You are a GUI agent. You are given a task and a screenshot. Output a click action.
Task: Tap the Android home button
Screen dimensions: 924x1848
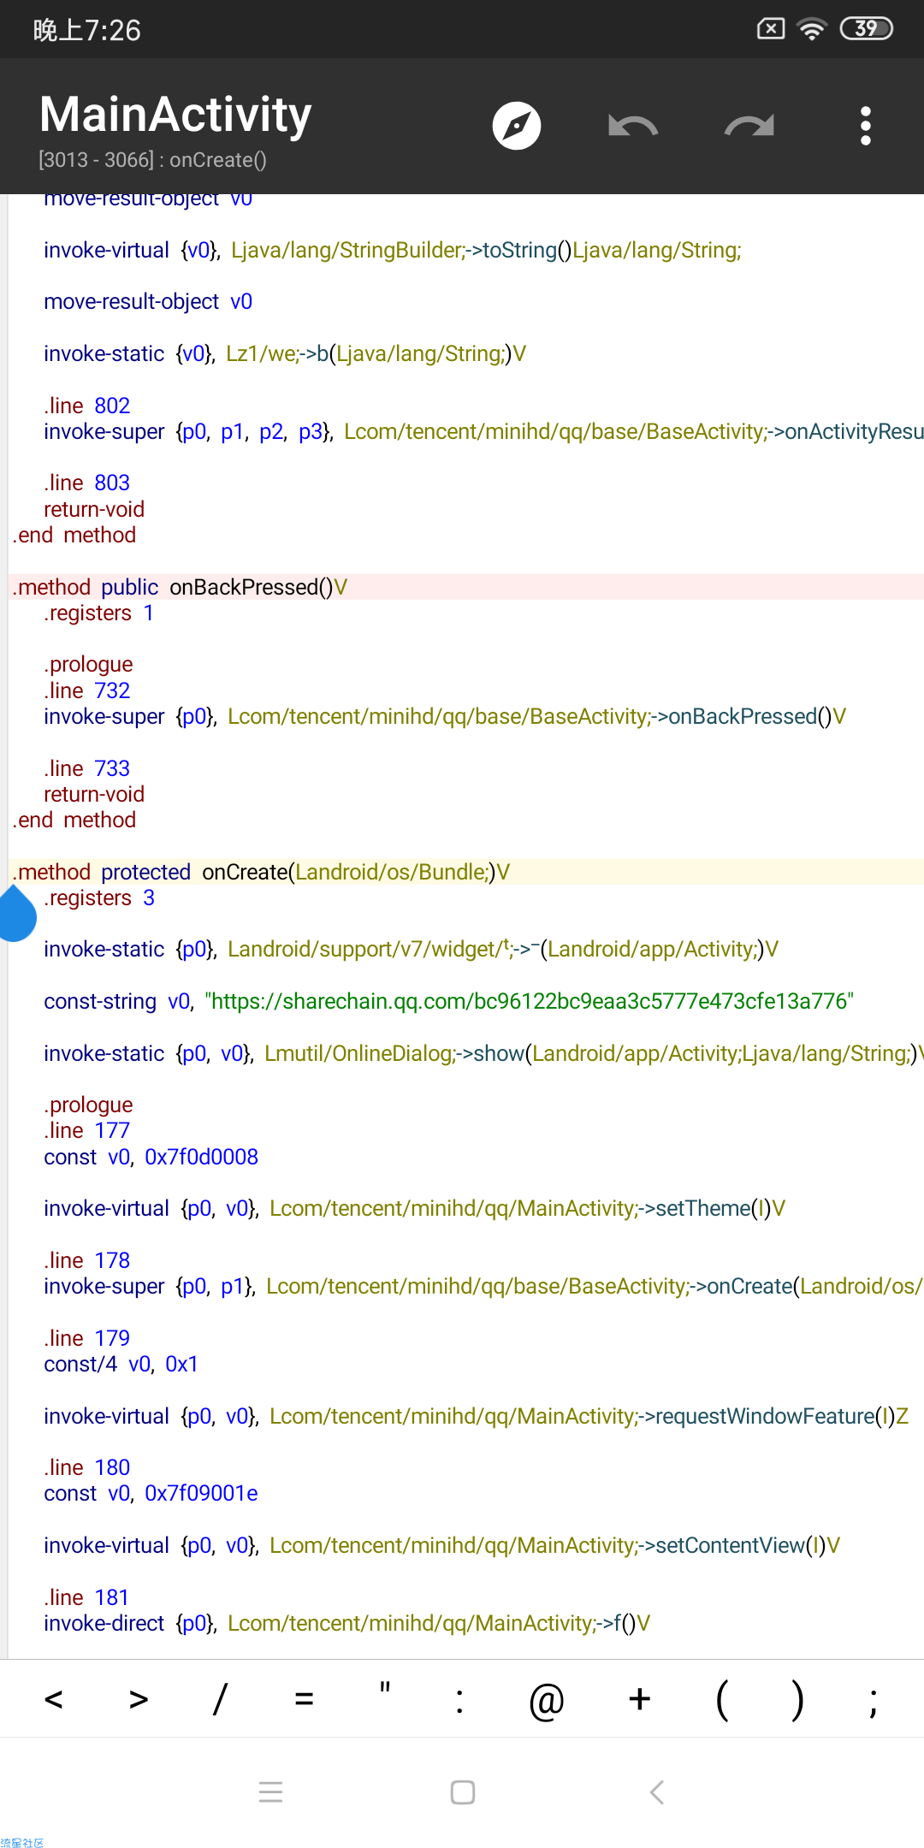[462, 1792]
